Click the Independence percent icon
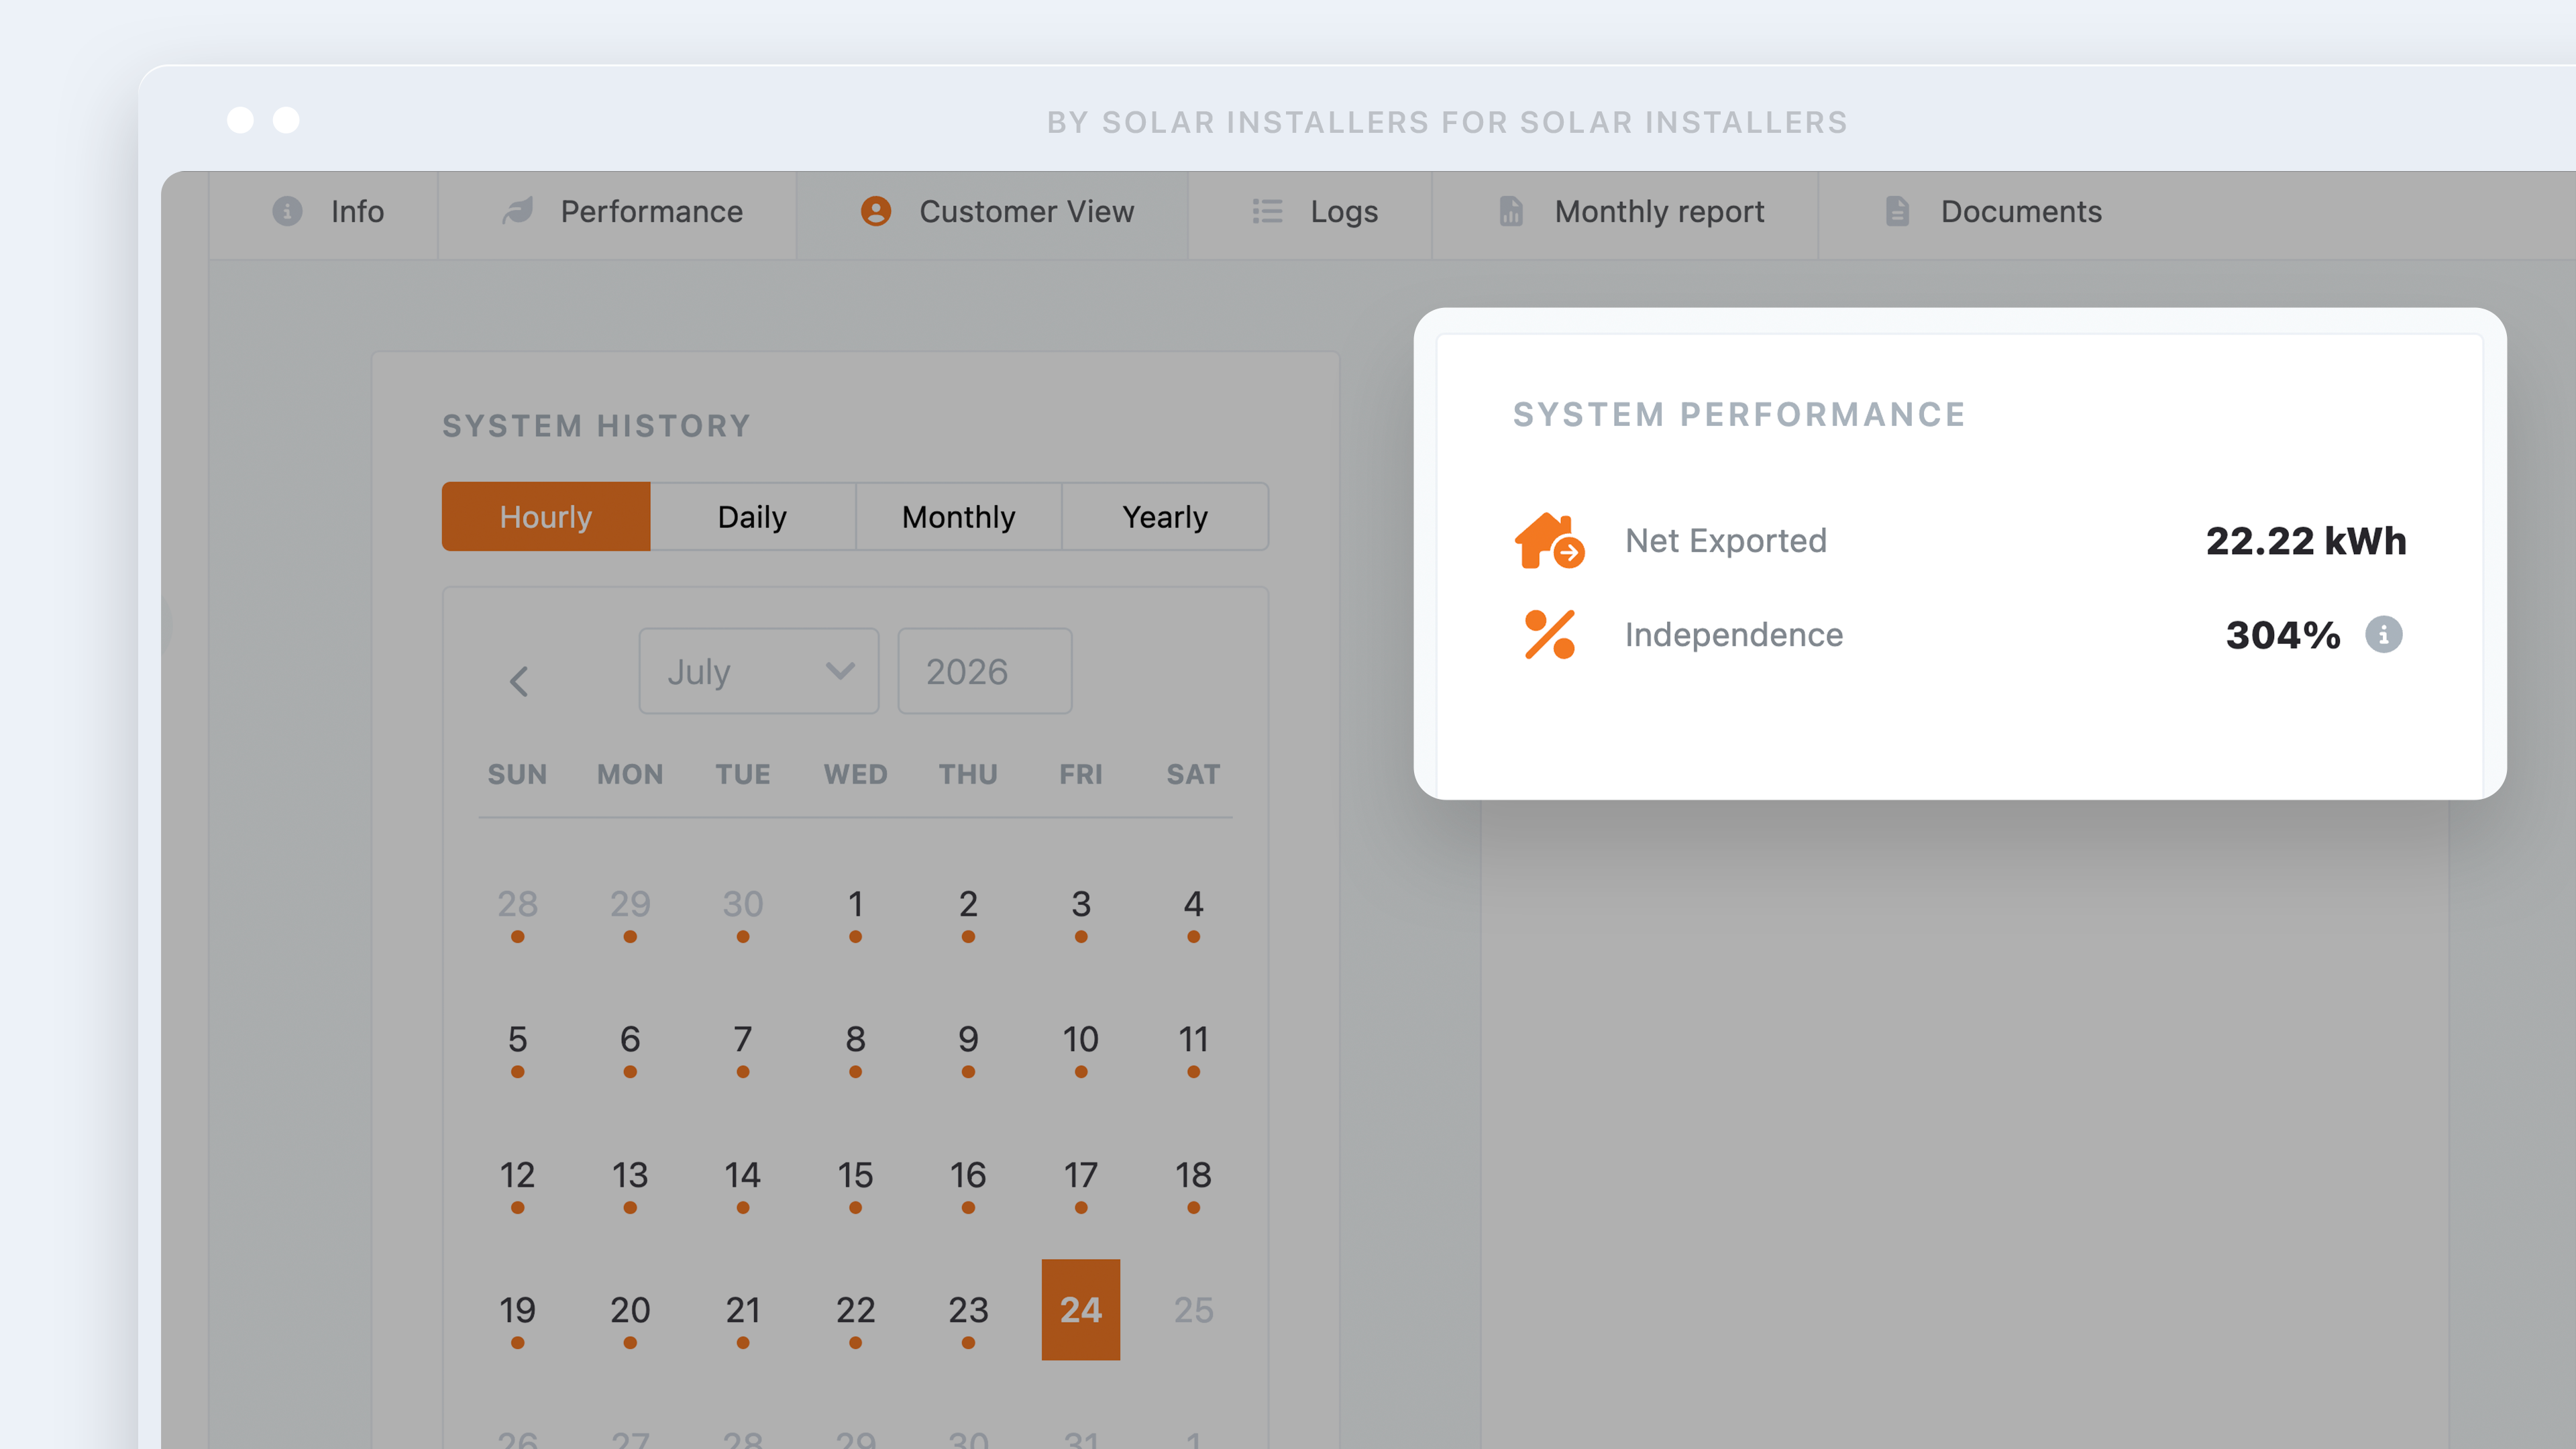Viewport: 2576px width, 1449px height. pos(1550,635)
